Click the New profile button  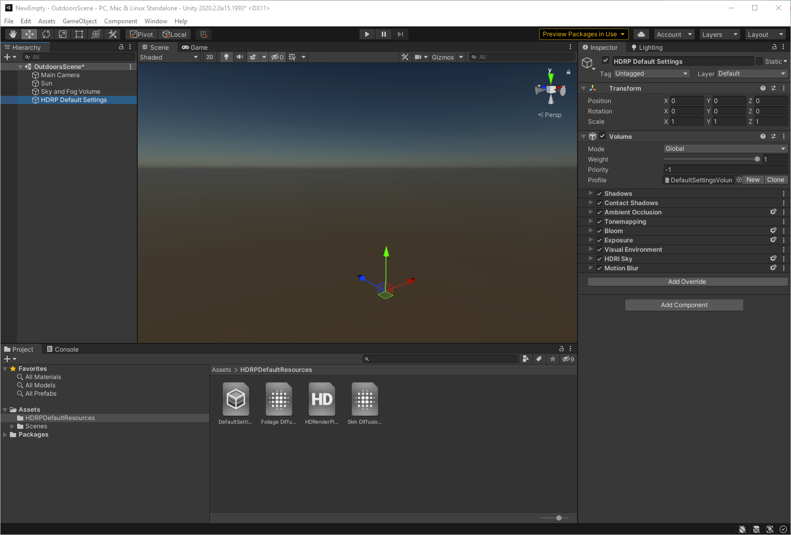coord(753,180)
